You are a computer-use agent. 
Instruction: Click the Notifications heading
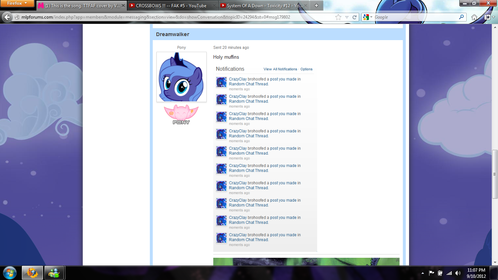230,69
